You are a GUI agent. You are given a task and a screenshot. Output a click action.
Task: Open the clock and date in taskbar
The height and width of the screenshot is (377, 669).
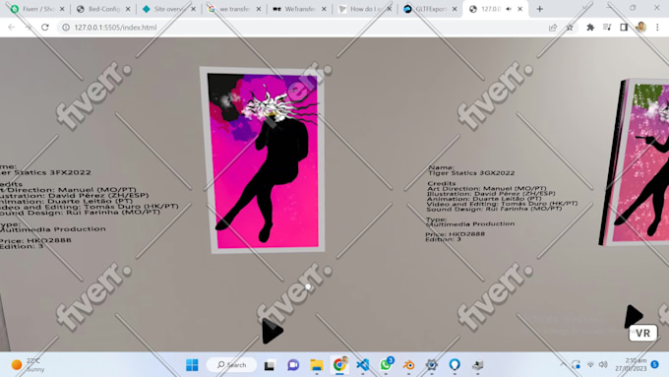pos(631,364)
